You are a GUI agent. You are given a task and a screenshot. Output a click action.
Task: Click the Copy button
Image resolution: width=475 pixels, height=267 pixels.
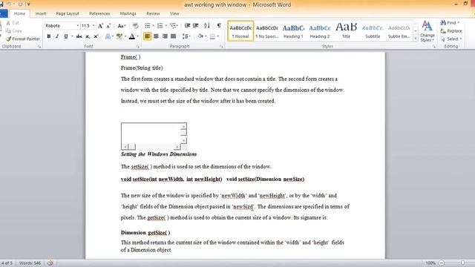click(14, 31)
